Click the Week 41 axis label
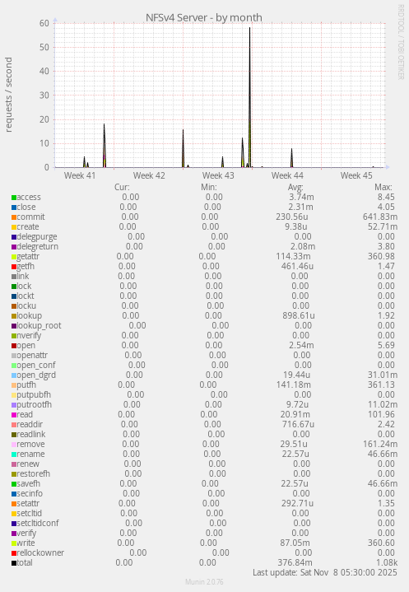 point(80,175)
